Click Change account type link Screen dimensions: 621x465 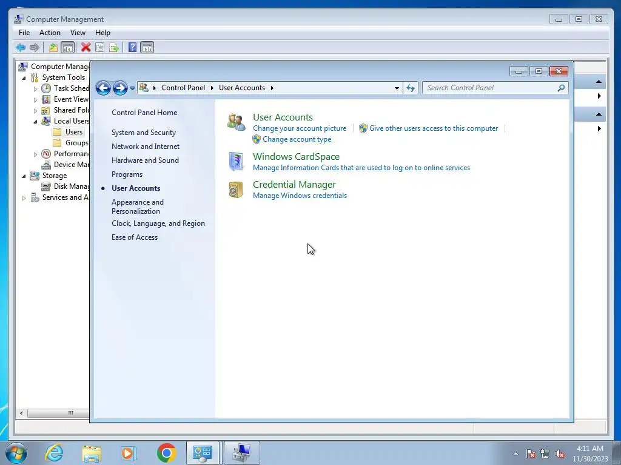(297, 139)
